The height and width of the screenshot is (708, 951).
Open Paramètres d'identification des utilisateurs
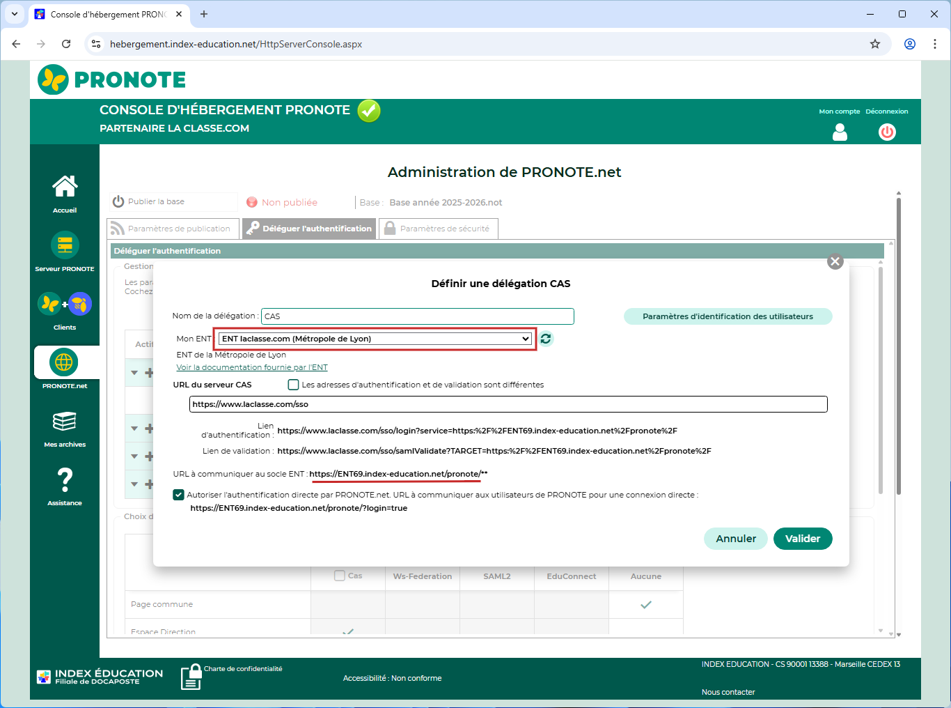point(728,316)
